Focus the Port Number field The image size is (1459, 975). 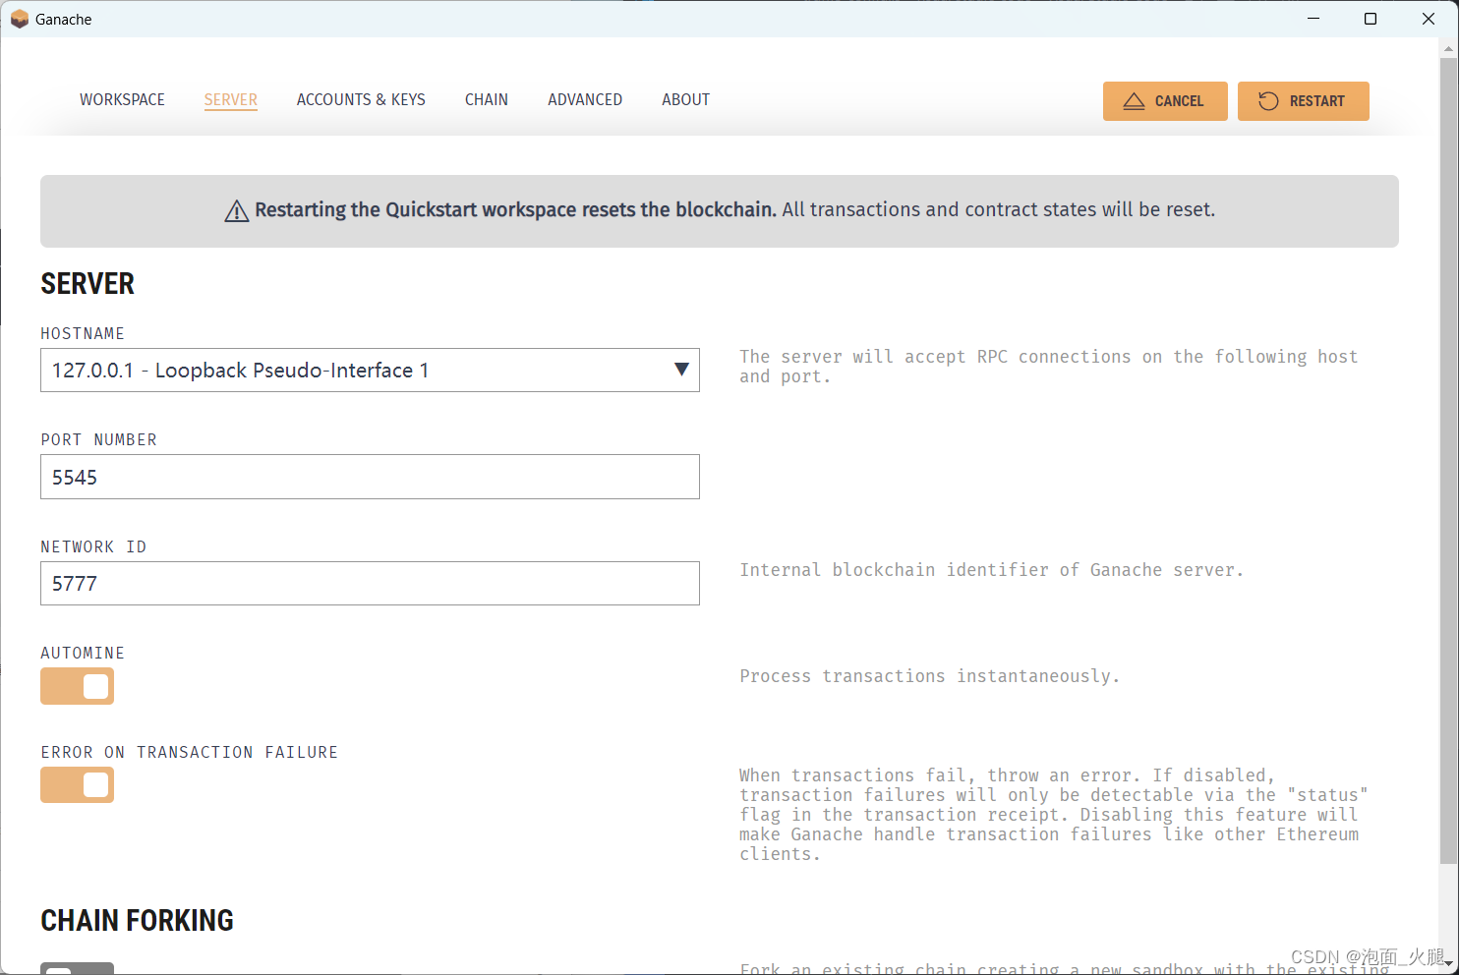pos(370,477)
